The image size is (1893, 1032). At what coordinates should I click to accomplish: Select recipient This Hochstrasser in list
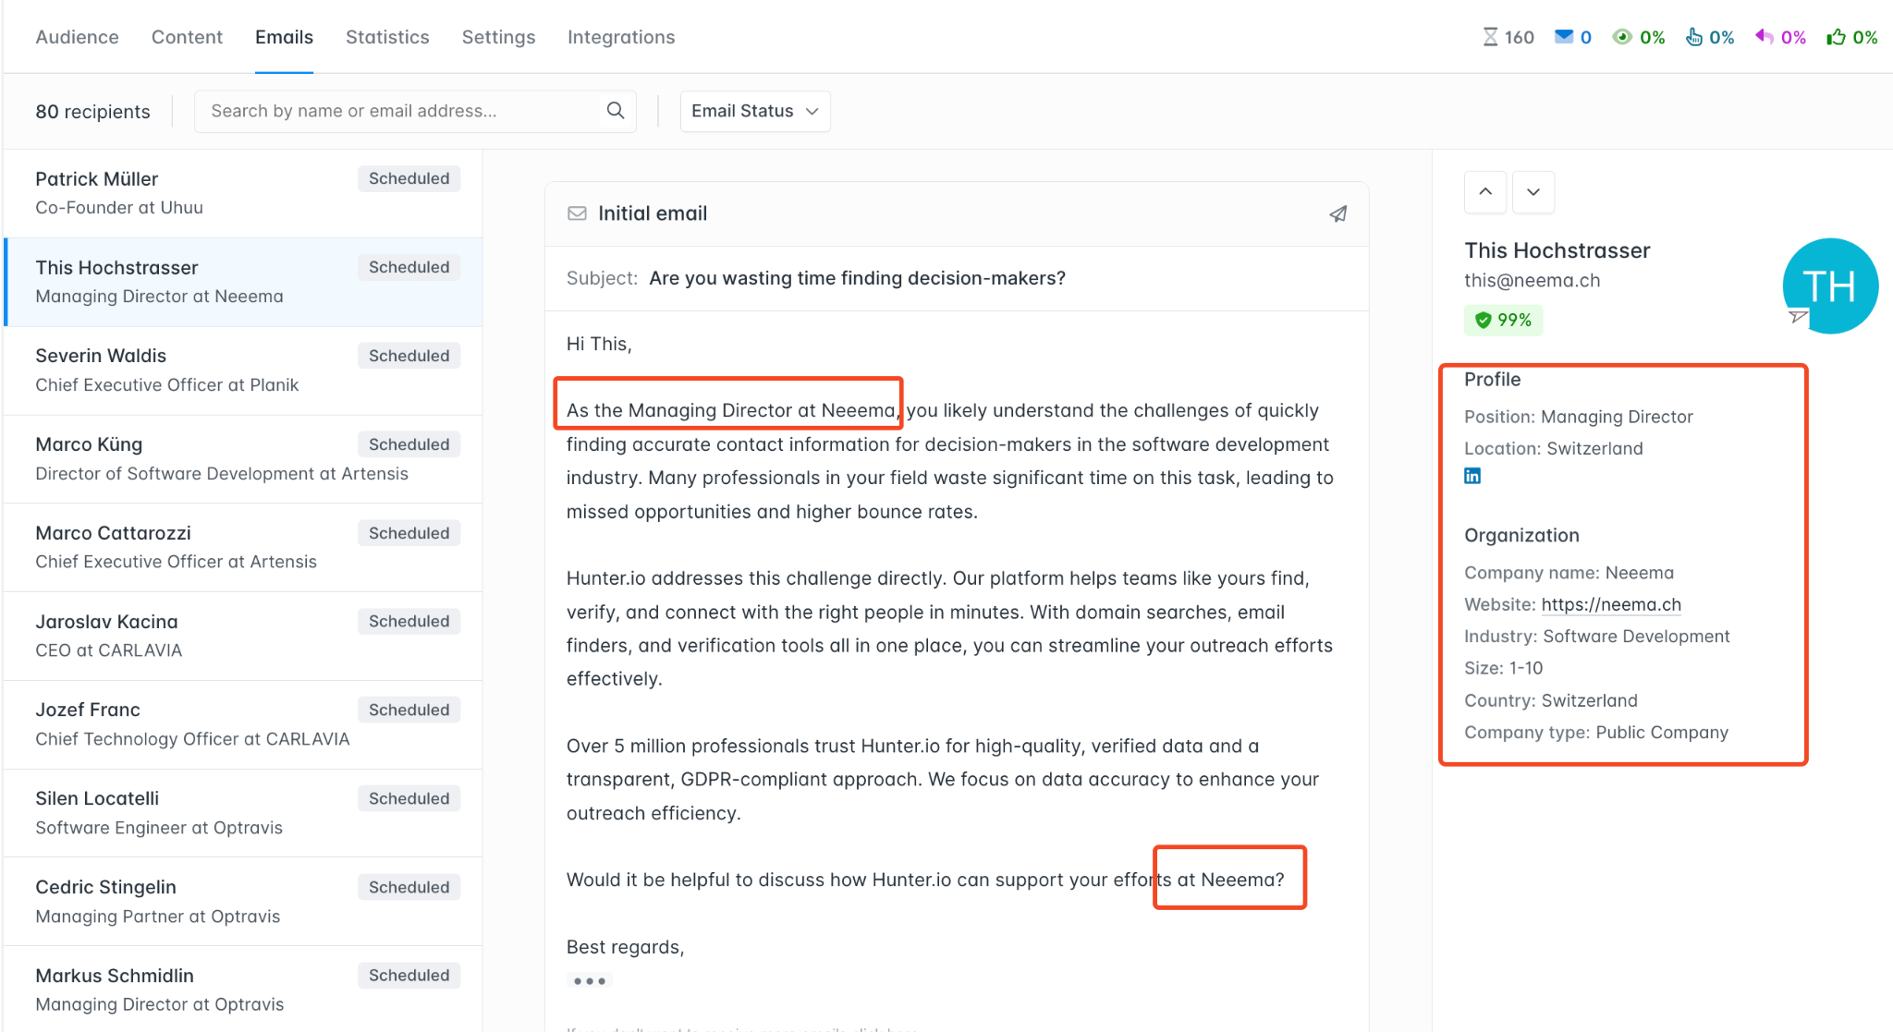tap(243, 282)
